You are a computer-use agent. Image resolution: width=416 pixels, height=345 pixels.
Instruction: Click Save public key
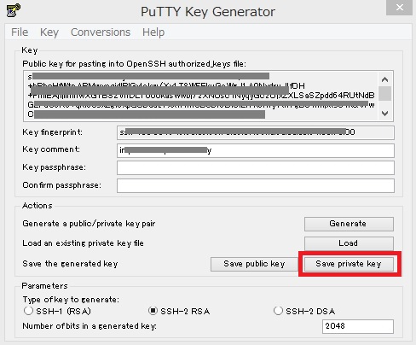click(x=254, y=264)
